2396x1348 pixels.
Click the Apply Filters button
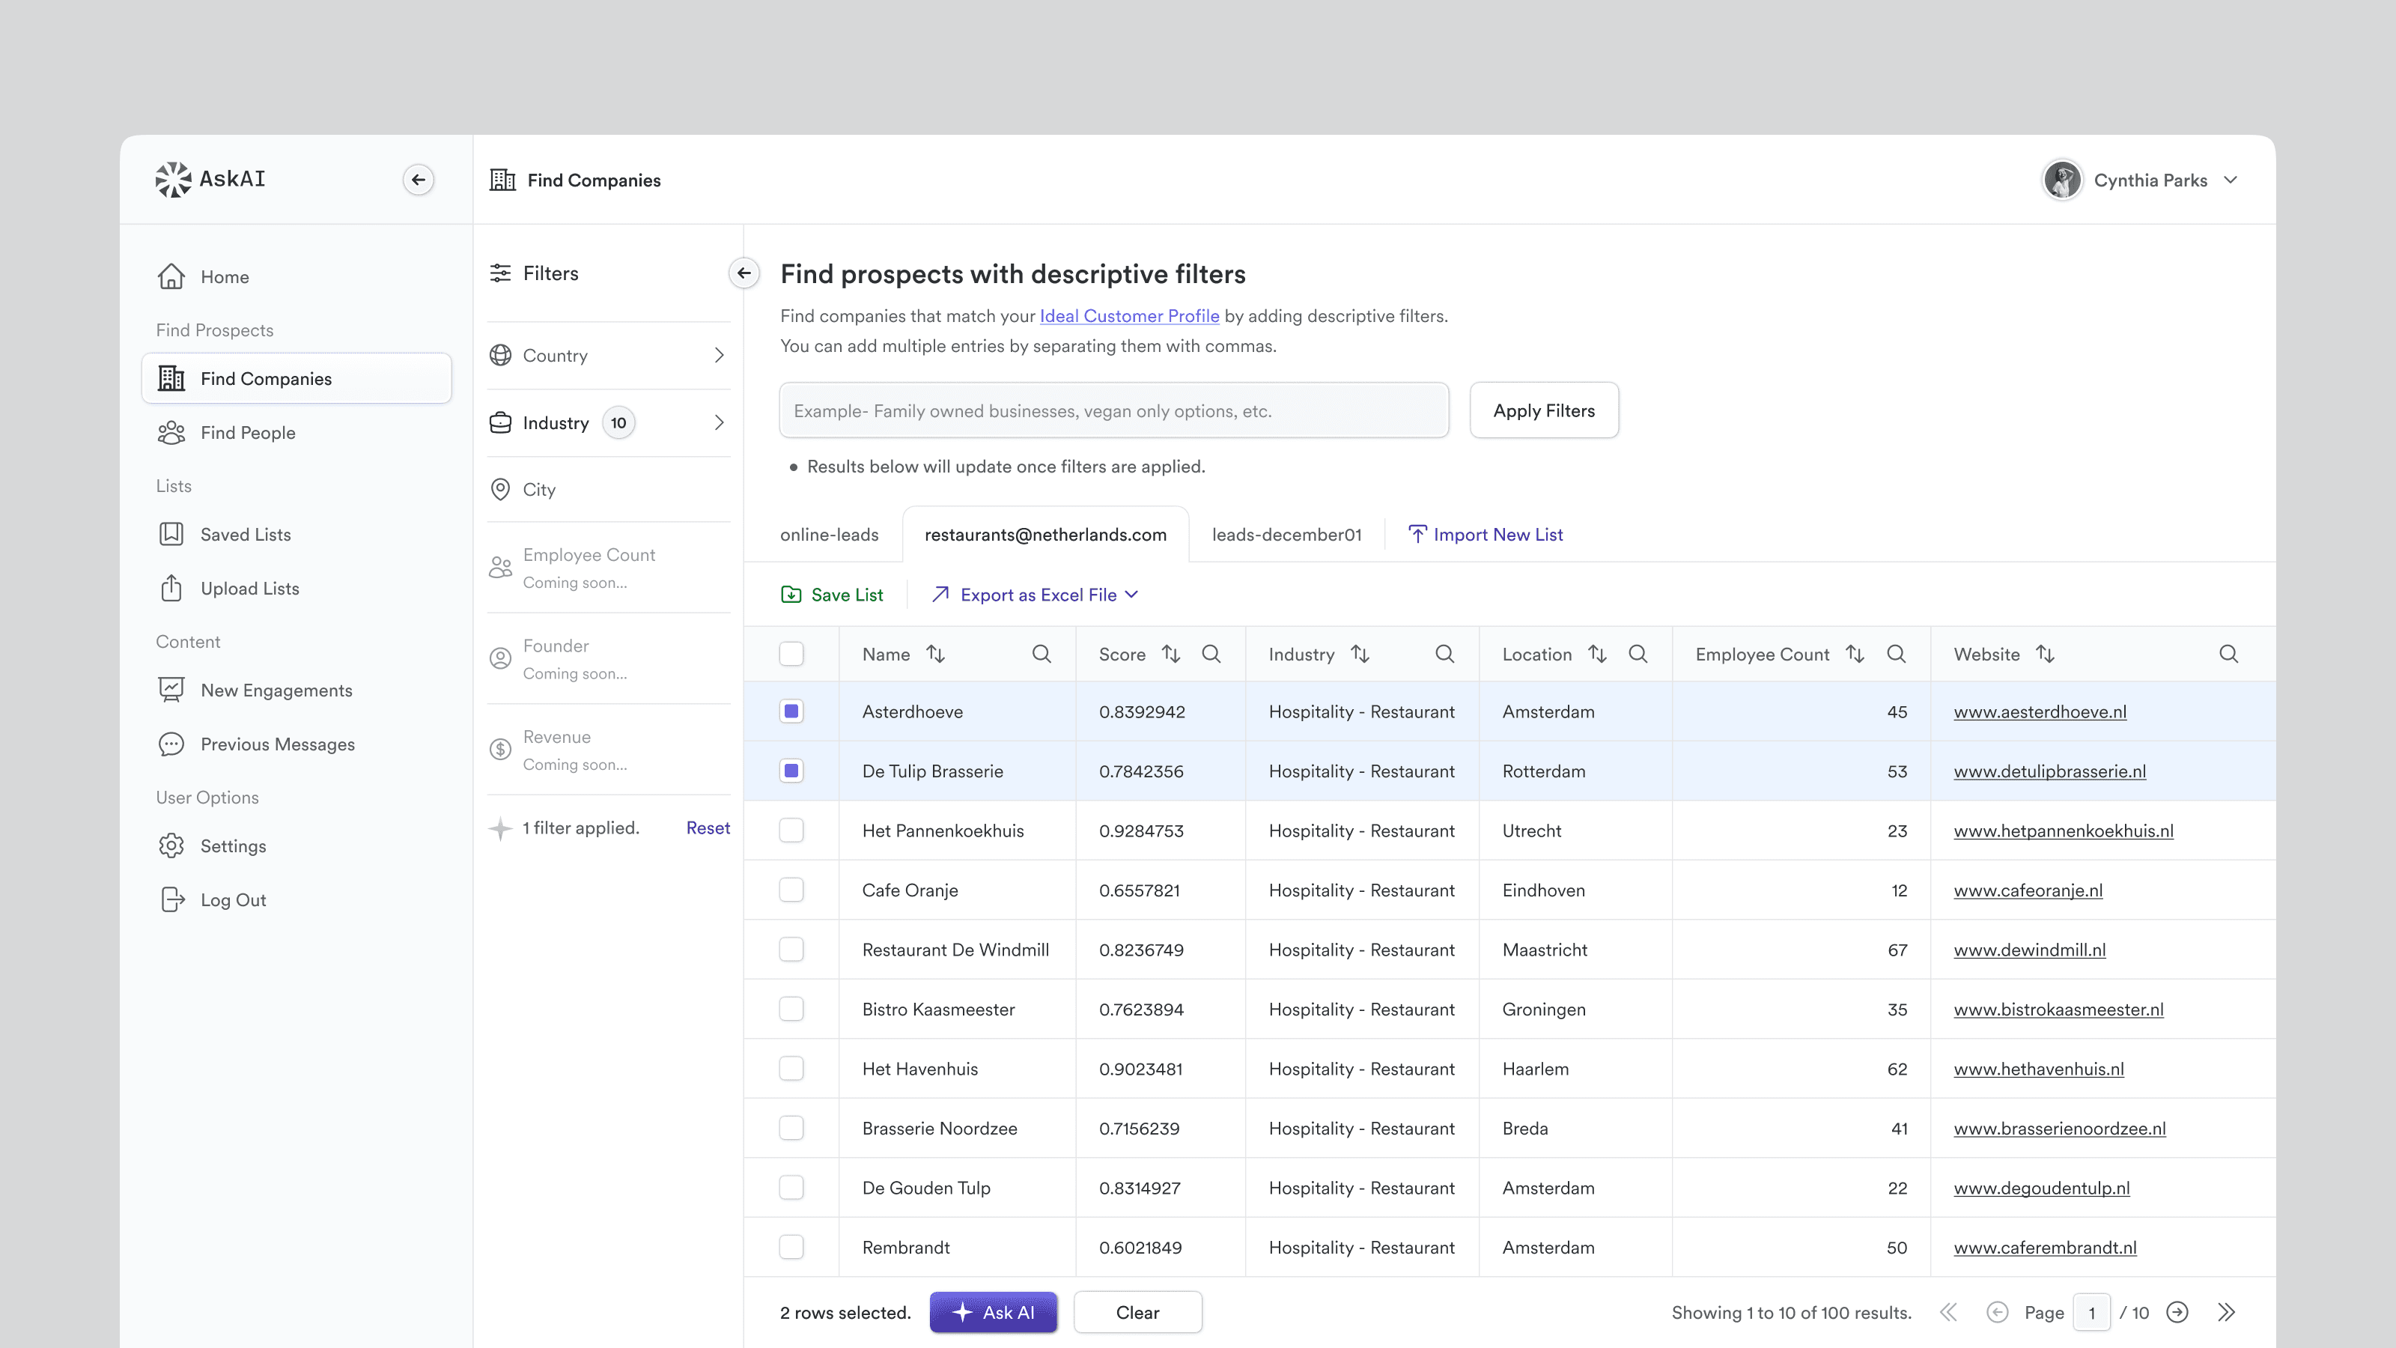(x=1544, y=410)
